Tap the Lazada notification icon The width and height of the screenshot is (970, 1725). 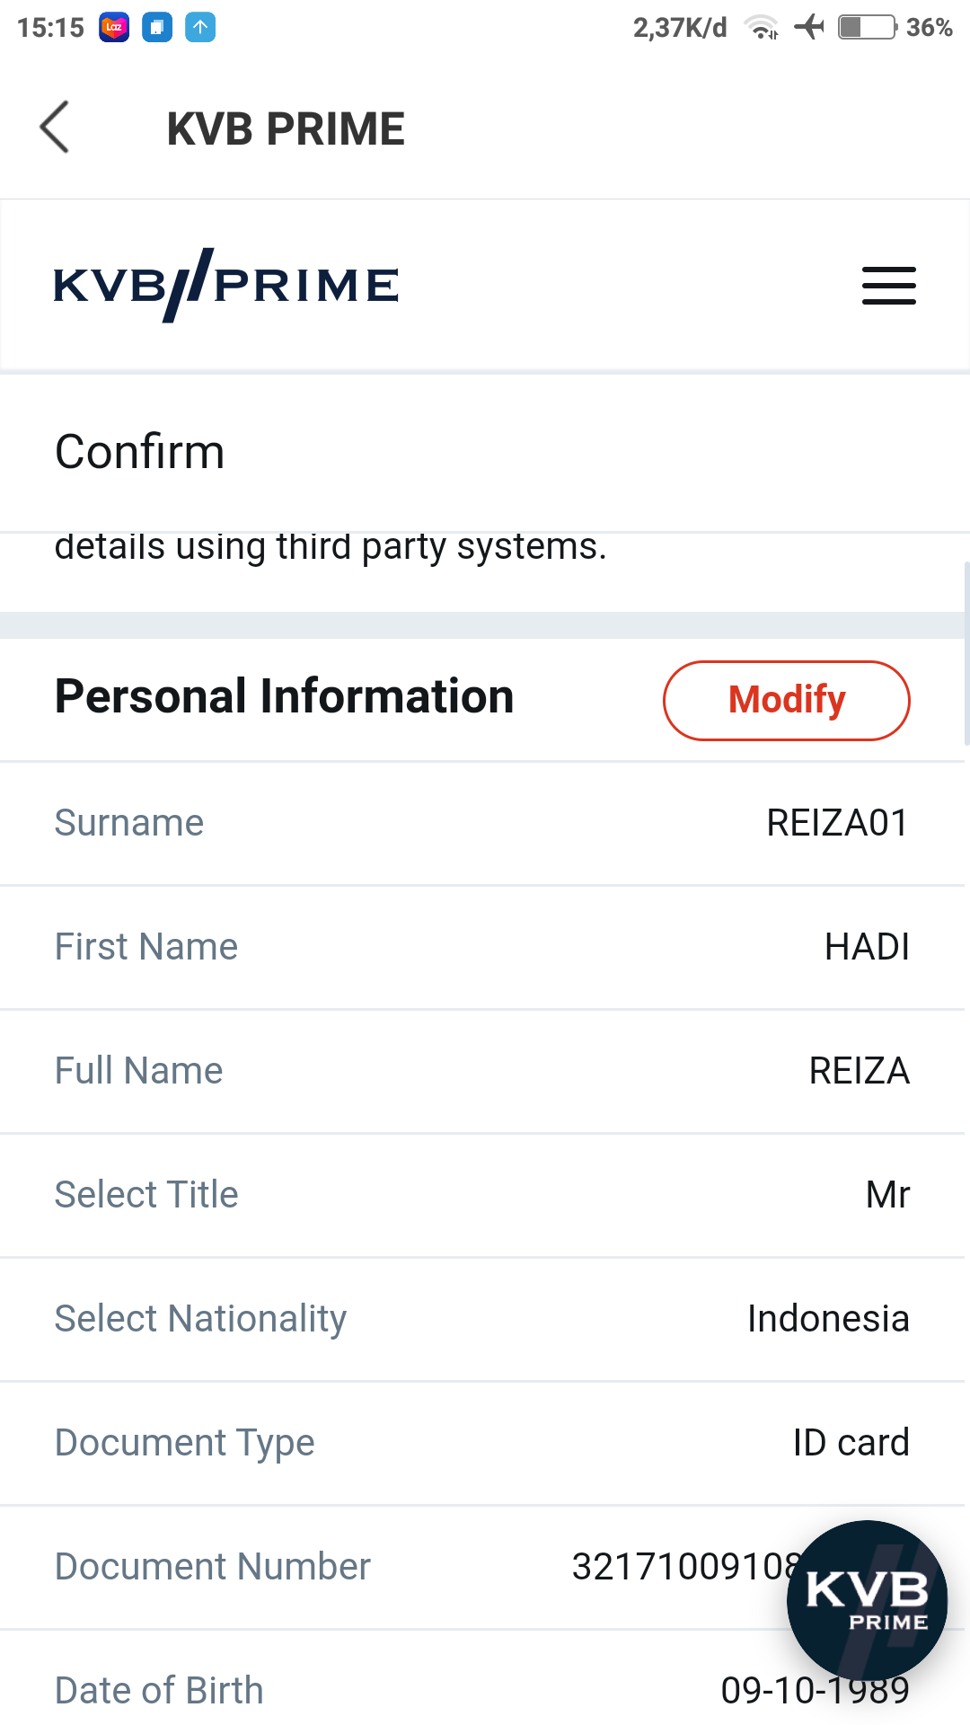click(x=114, y=28)
